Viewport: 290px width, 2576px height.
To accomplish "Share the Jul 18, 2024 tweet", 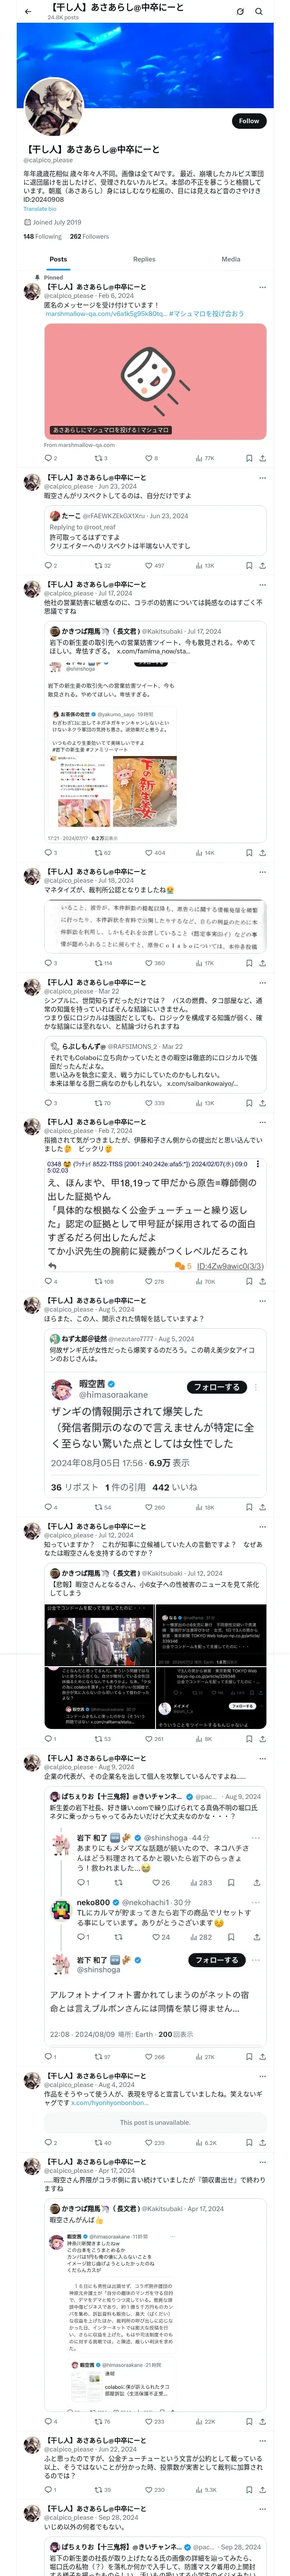I will [x=263, y=963].
